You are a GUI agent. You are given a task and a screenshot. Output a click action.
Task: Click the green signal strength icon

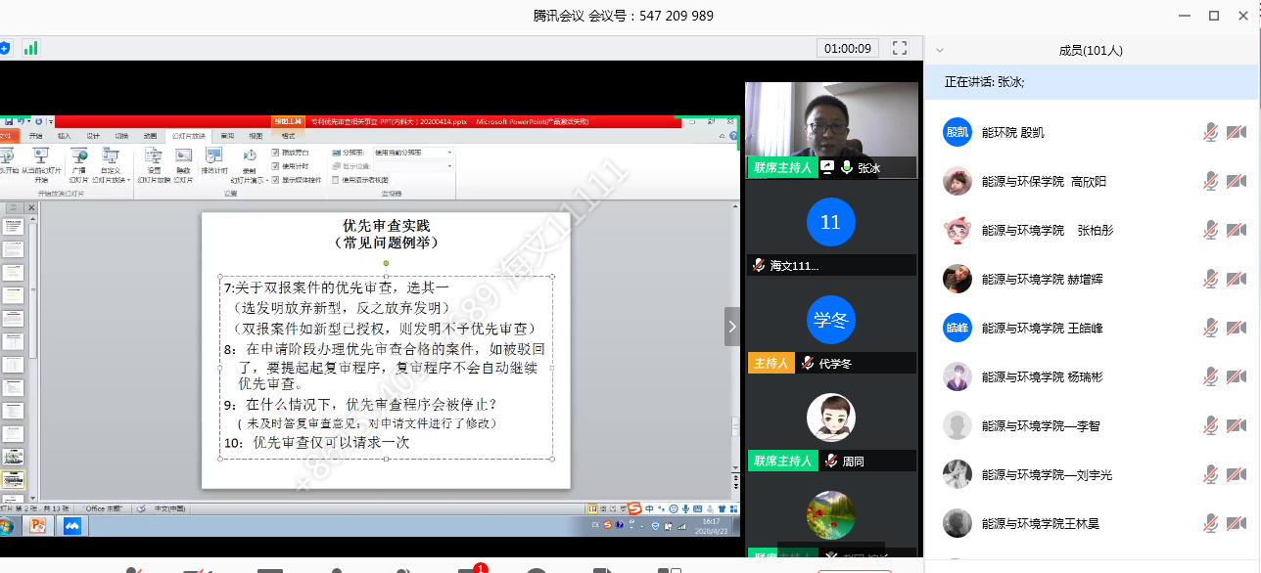[31, 47]
